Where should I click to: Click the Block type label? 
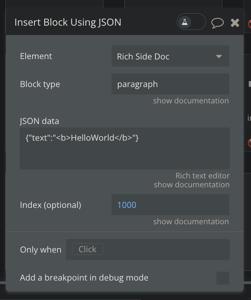tap(40, 84)
